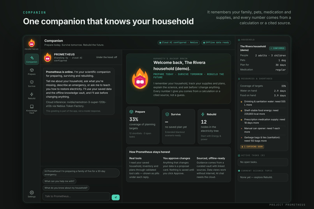Click the 'Prometheus is online.' greeting message
This screenshot has height=209, width=314.
(79, 91)
